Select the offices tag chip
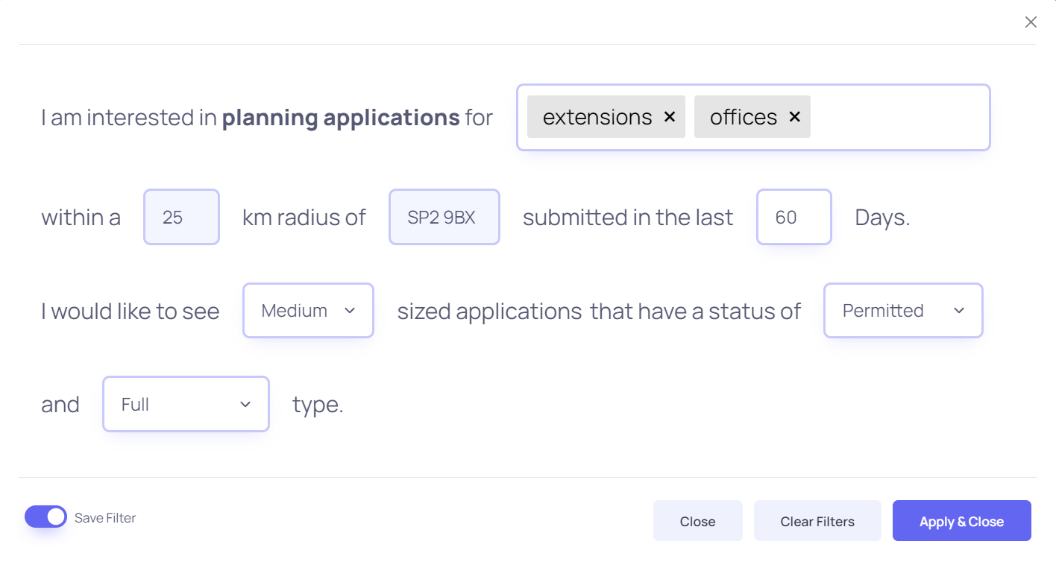This screenshot has height=562, width=1056. (x=743, y=117)
